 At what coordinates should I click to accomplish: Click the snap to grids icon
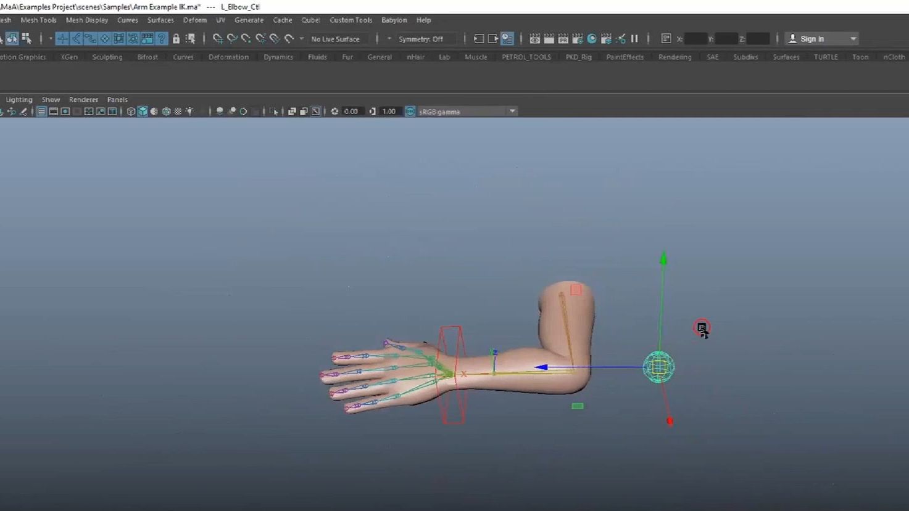217,39
